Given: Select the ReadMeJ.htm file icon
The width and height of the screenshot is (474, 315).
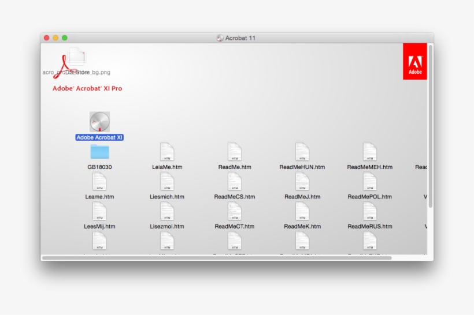Looking at the screenshot, I should pos(302,181).
